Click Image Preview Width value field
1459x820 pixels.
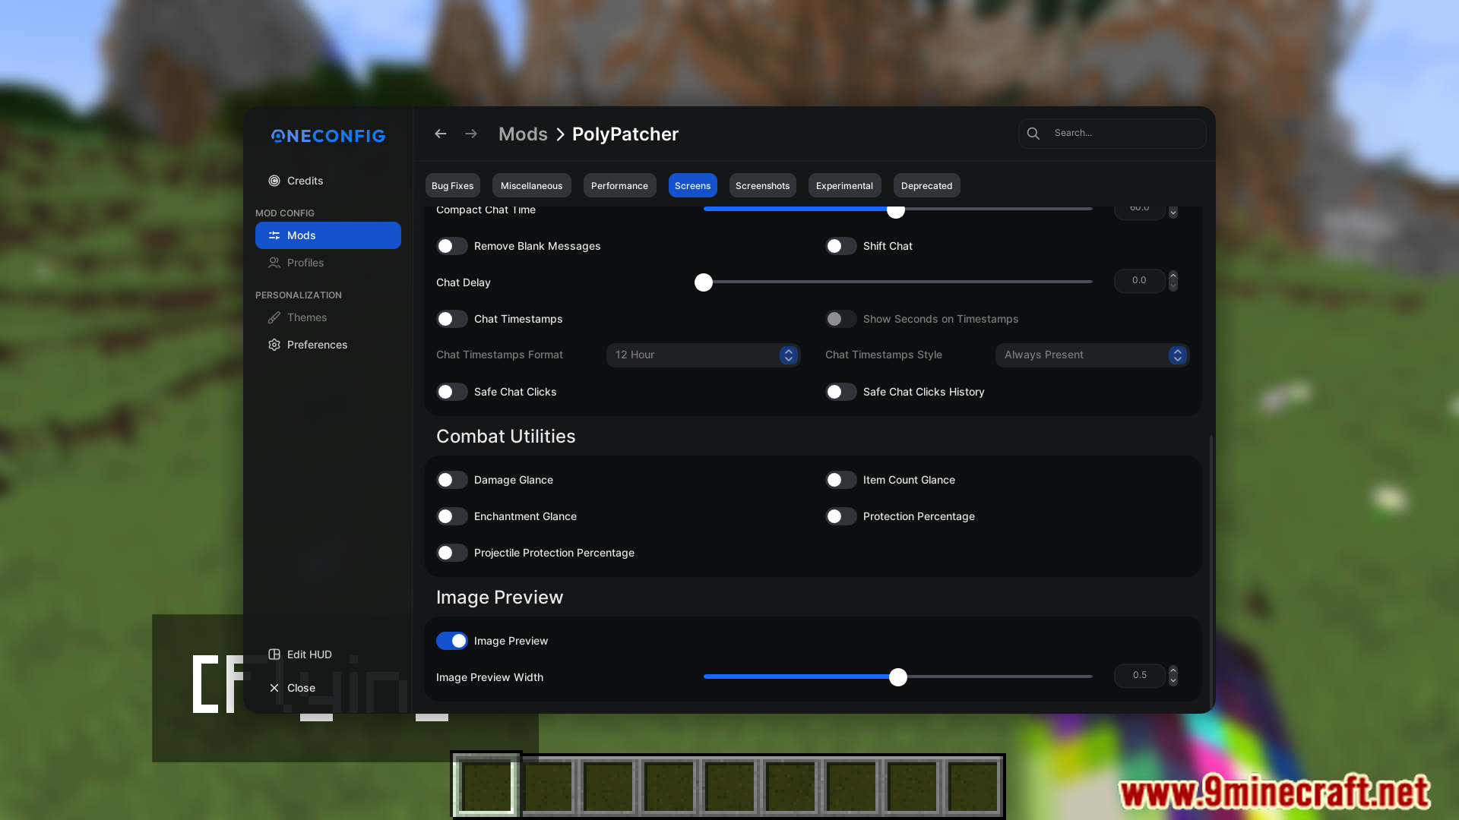point(1140,676)
